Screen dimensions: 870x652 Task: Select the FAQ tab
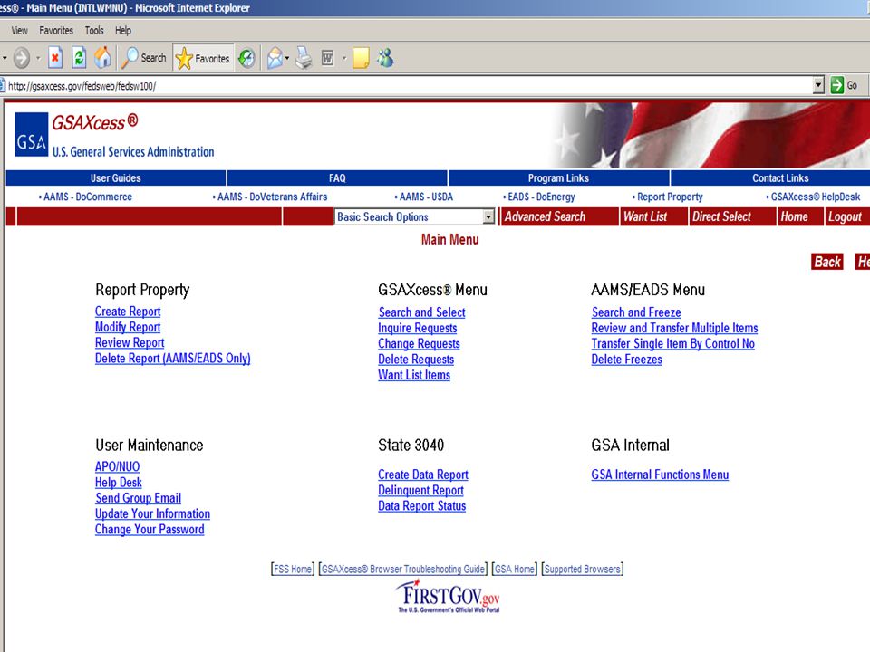(x=337, y=178)
